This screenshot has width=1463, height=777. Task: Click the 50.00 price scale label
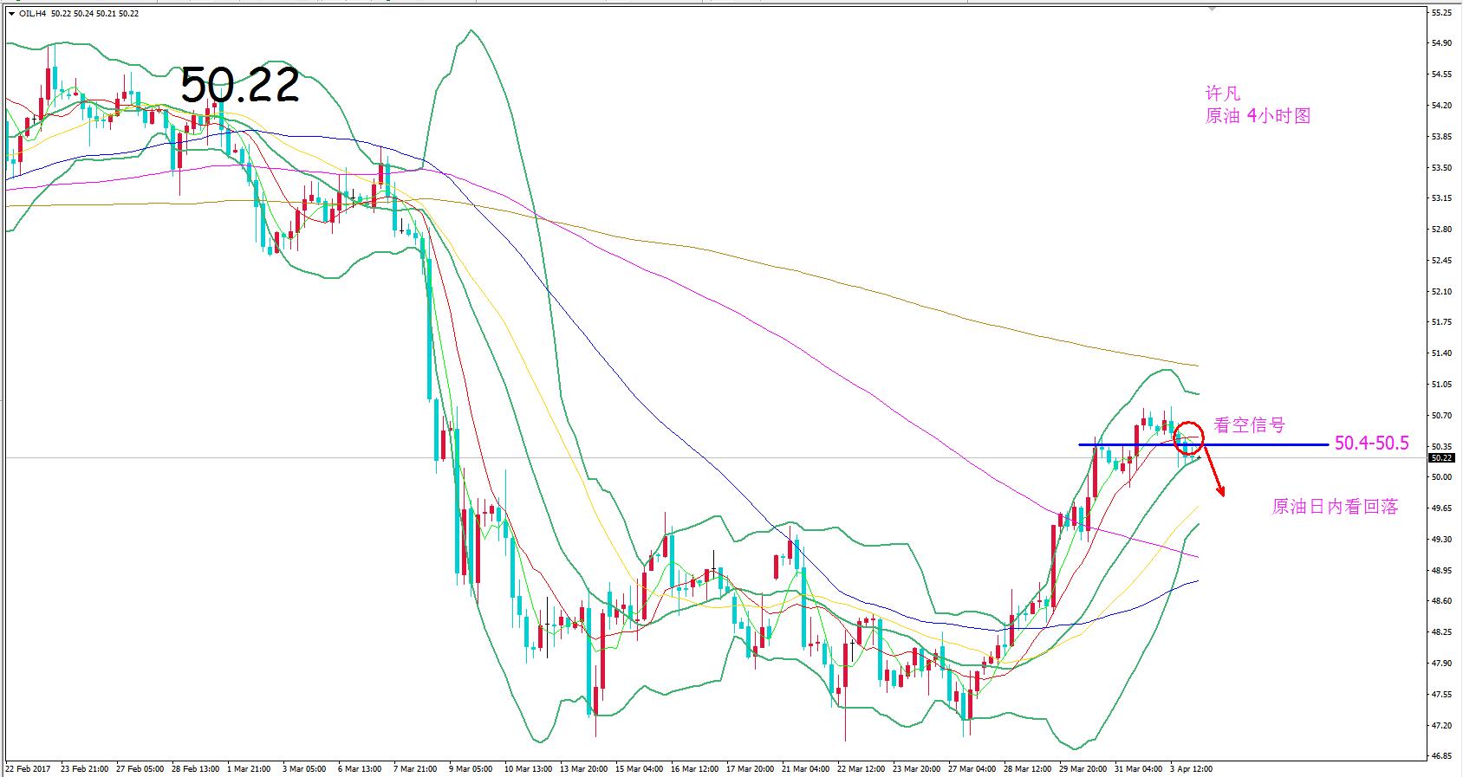[x=1442, y=477]
